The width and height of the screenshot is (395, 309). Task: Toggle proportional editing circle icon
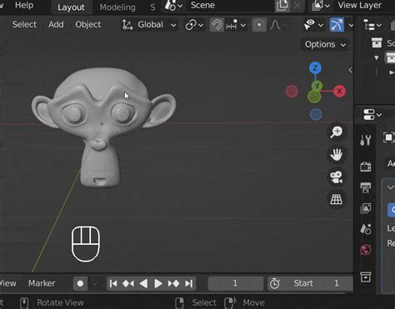click(259, 25)
